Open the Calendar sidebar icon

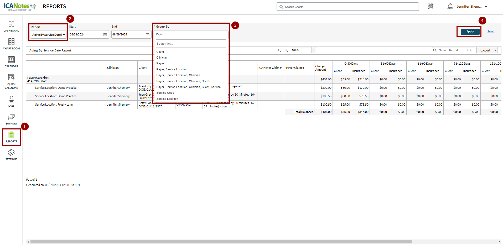coord(11,62)
